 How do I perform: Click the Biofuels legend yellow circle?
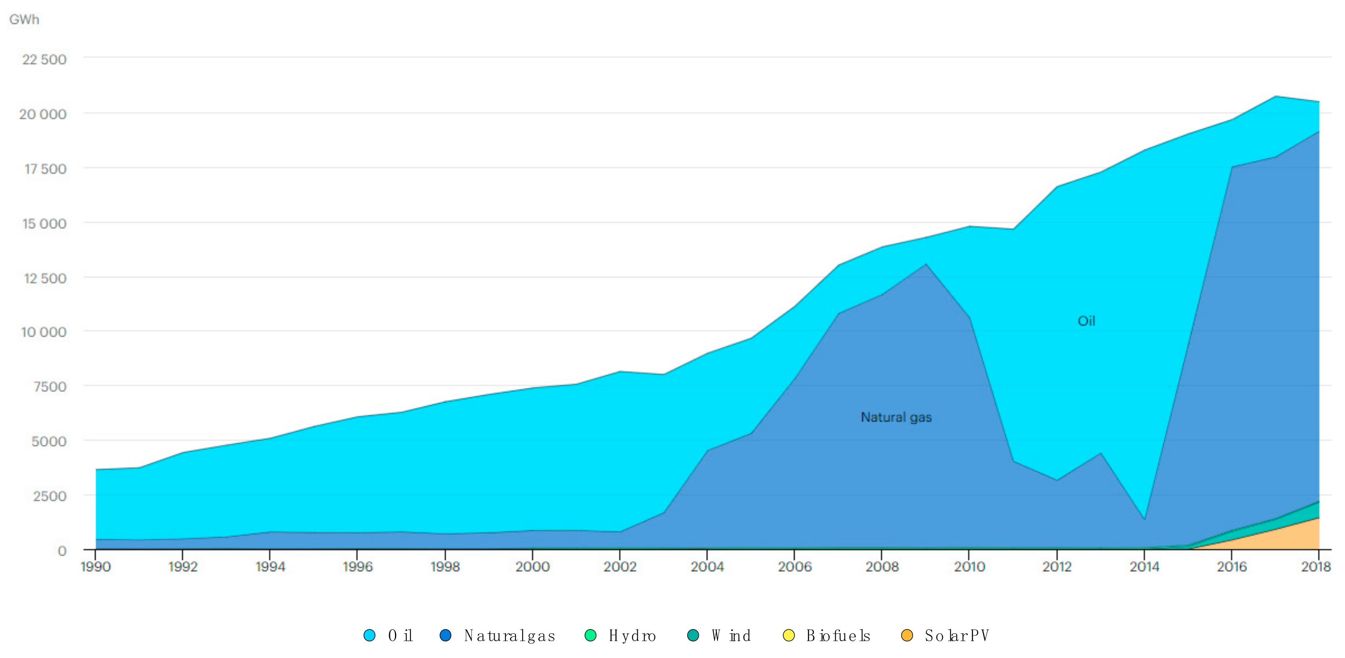788,635
